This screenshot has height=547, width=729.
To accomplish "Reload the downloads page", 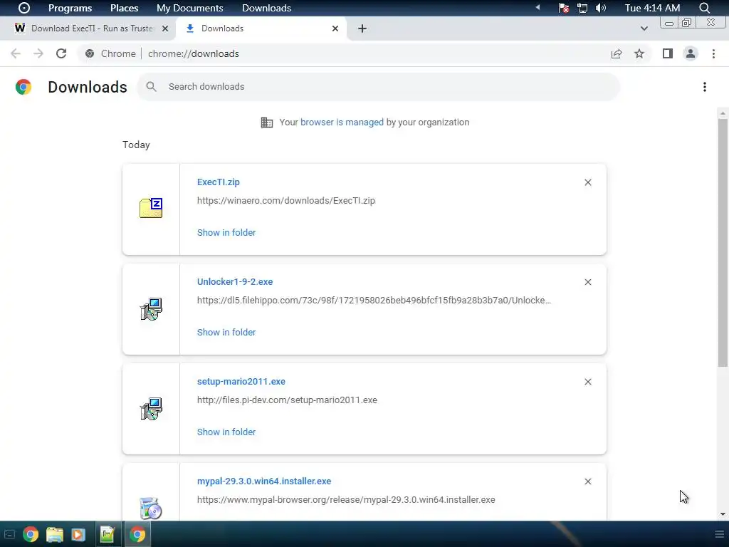I will (x=61, y=53).
